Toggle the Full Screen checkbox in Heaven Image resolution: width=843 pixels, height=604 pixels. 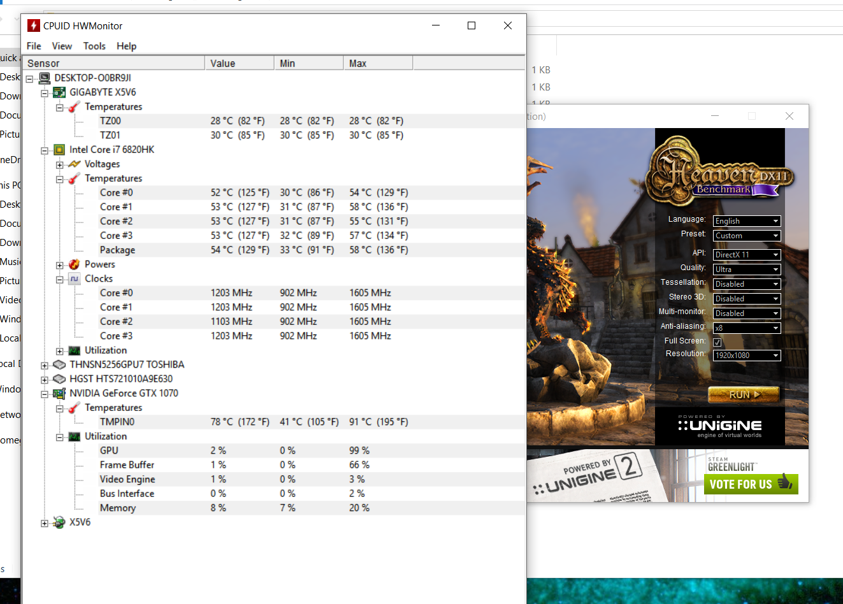coord(717,342)
